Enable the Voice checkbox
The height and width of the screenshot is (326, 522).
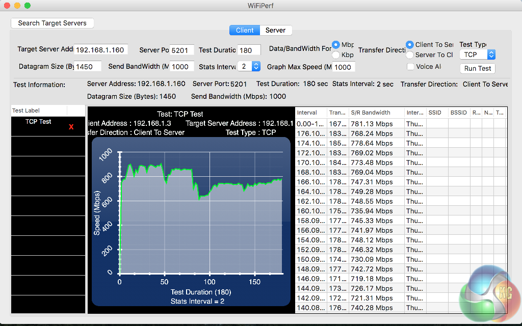pyautogui.click(x=410, y=66)
